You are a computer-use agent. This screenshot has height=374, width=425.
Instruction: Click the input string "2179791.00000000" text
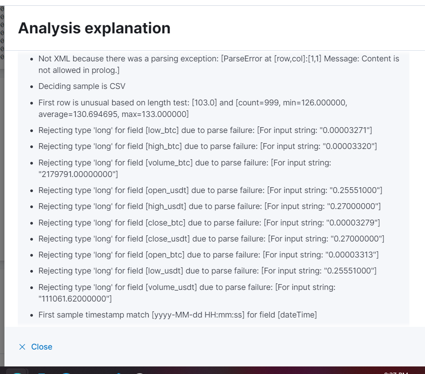pyautogui.click(x=78, y=174)
